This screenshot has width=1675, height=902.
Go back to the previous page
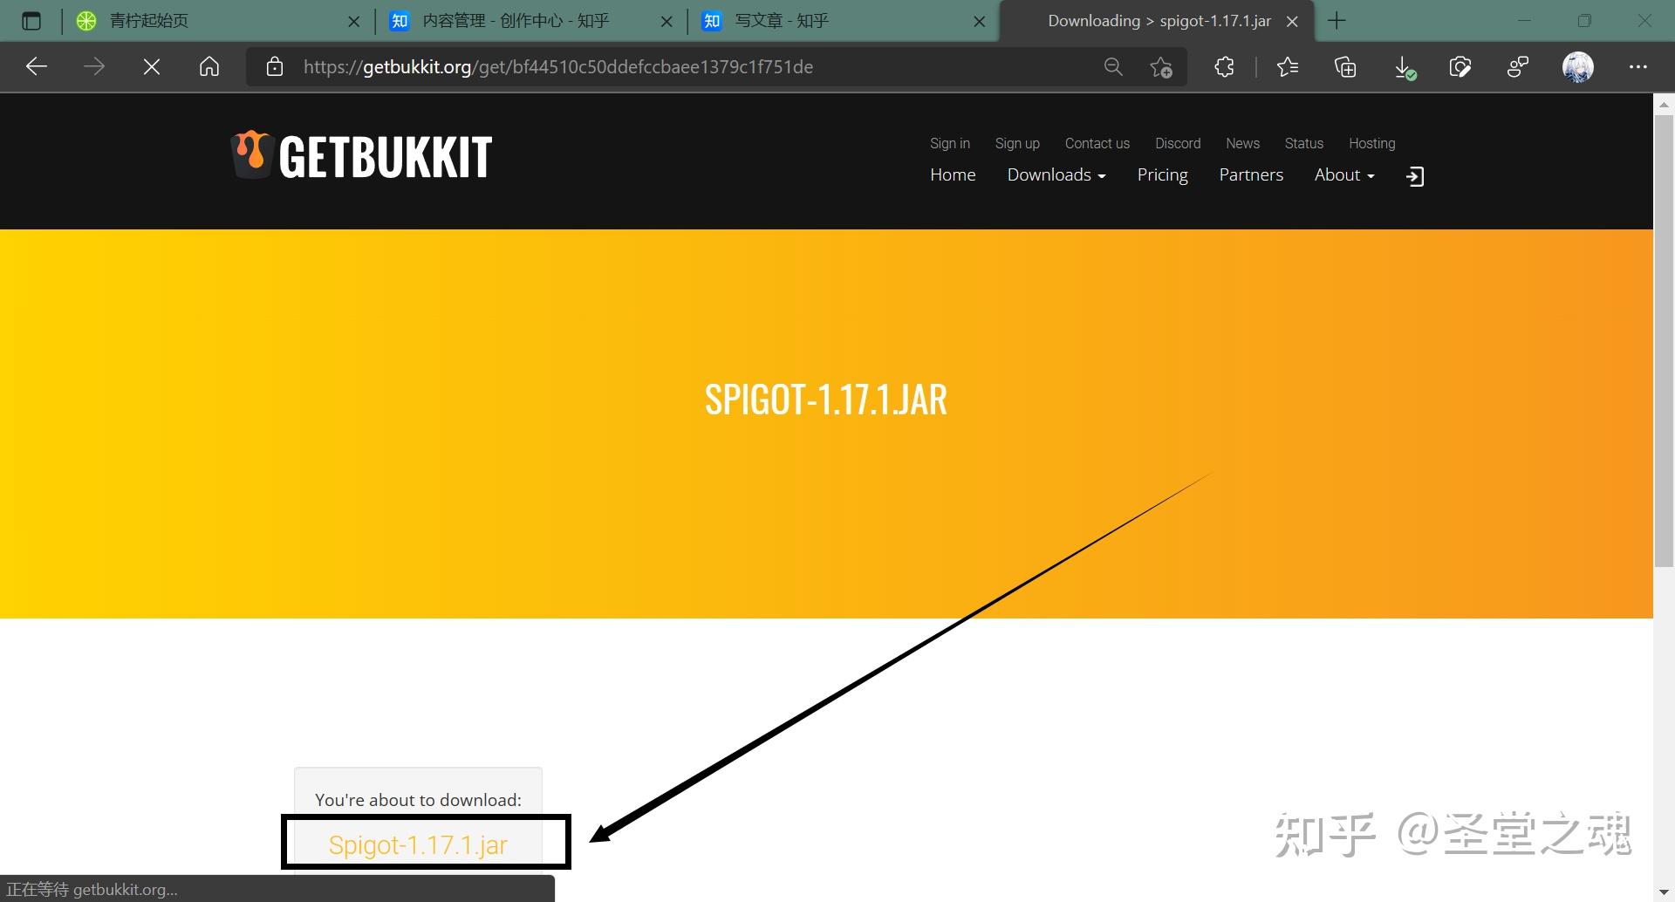pyautogui.click(x=37, y=66)
